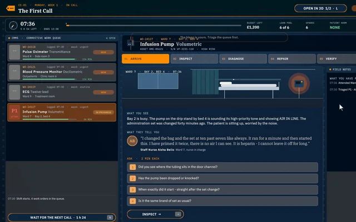Click the glowing infusion pump on the drip stand
The height and width of the screenshot is (222, 356).
pos(299,84)
